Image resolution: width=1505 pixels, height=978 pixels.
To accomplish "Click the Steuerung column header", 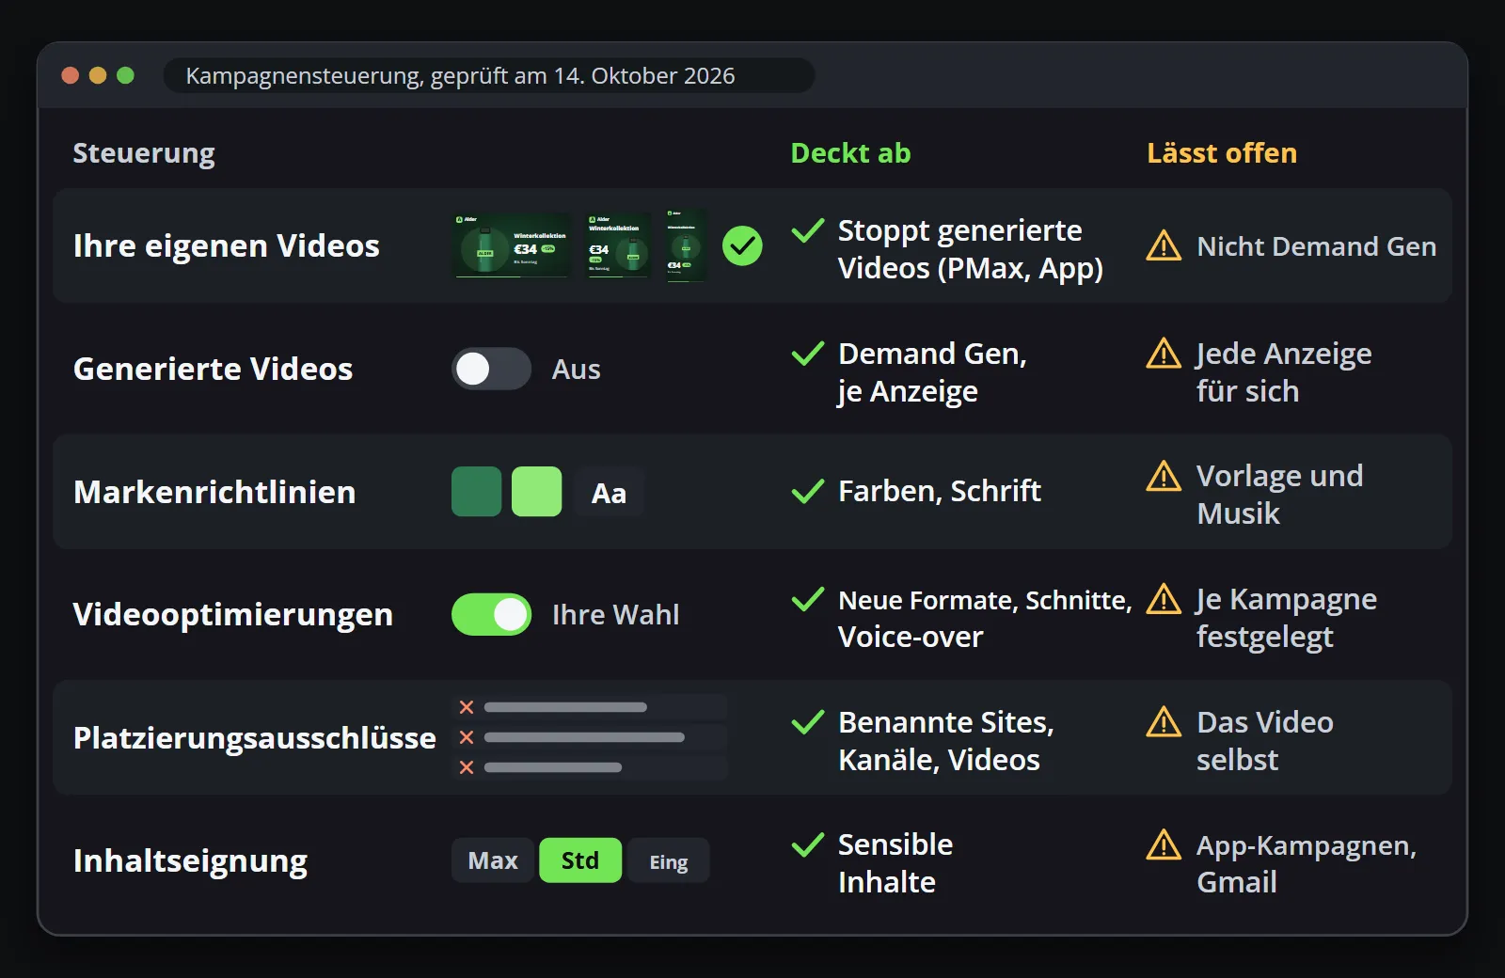I will pyautogui.click(x=144, y=153).
